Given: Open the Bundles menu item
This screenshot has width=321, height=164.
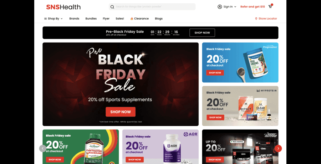Looking at the screenshot, I should tap(91, 18).
